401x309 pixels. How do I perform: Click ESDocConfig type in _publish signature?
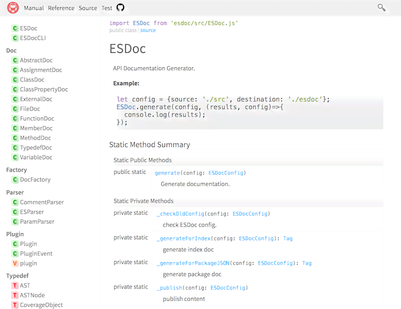(x=228, y=288)
